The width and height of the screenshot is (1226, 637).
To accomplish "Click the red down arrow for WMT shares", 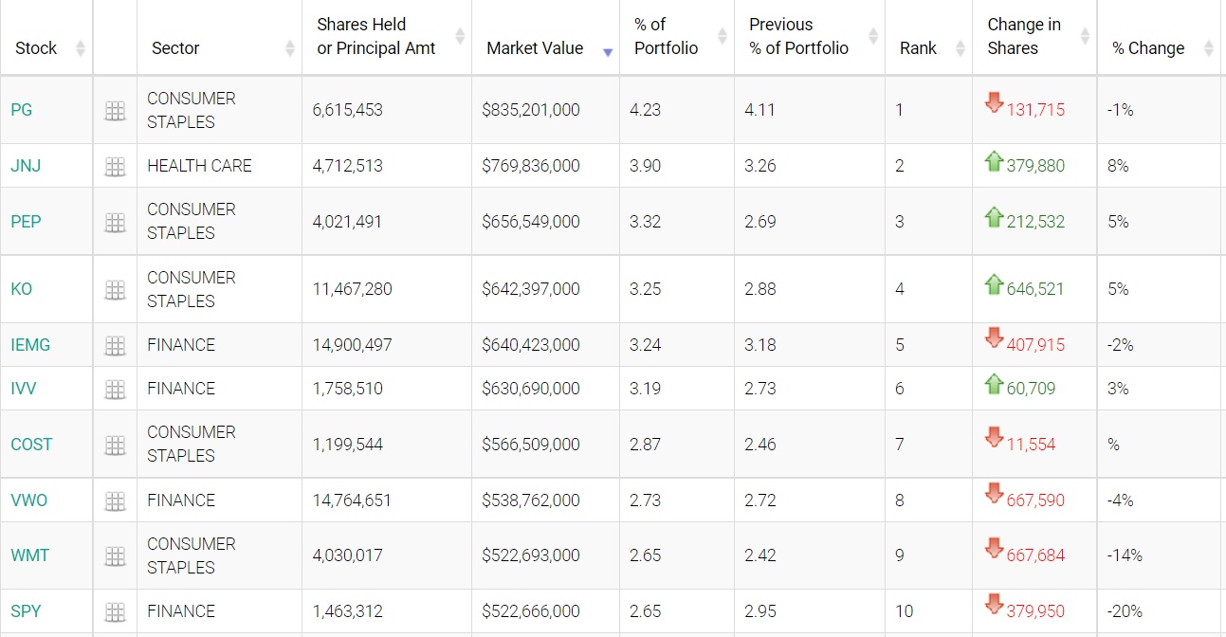I will (x=994, y=548).
